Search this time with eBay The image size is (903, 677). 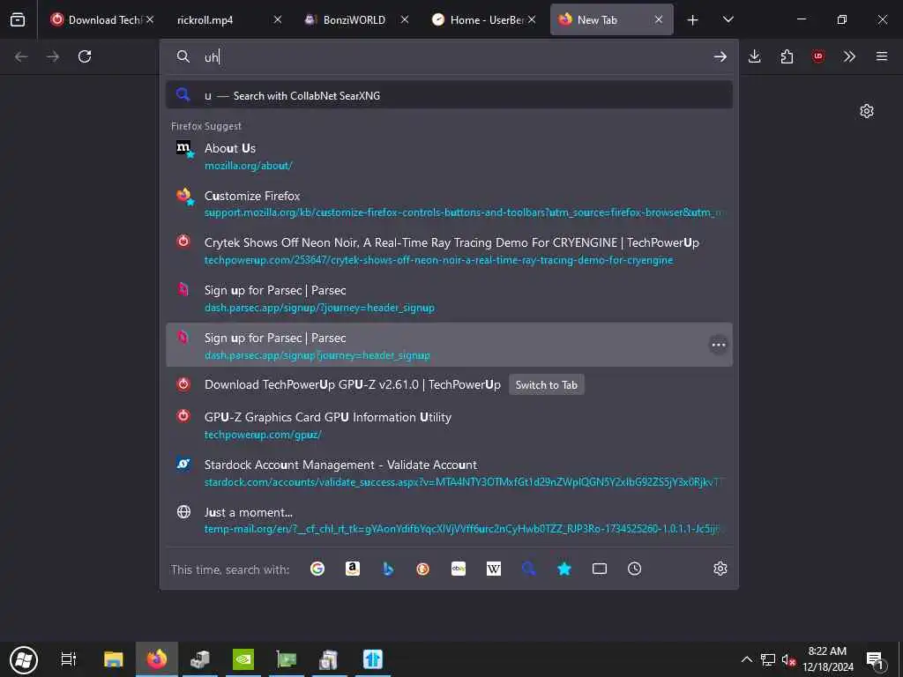459,569
